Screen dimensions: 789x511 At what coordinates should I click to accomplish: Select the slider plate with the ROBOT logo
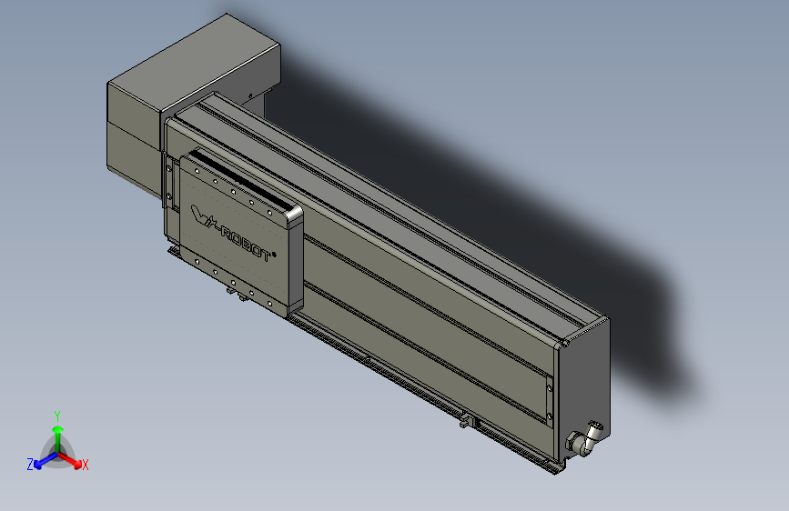point(240,234)
